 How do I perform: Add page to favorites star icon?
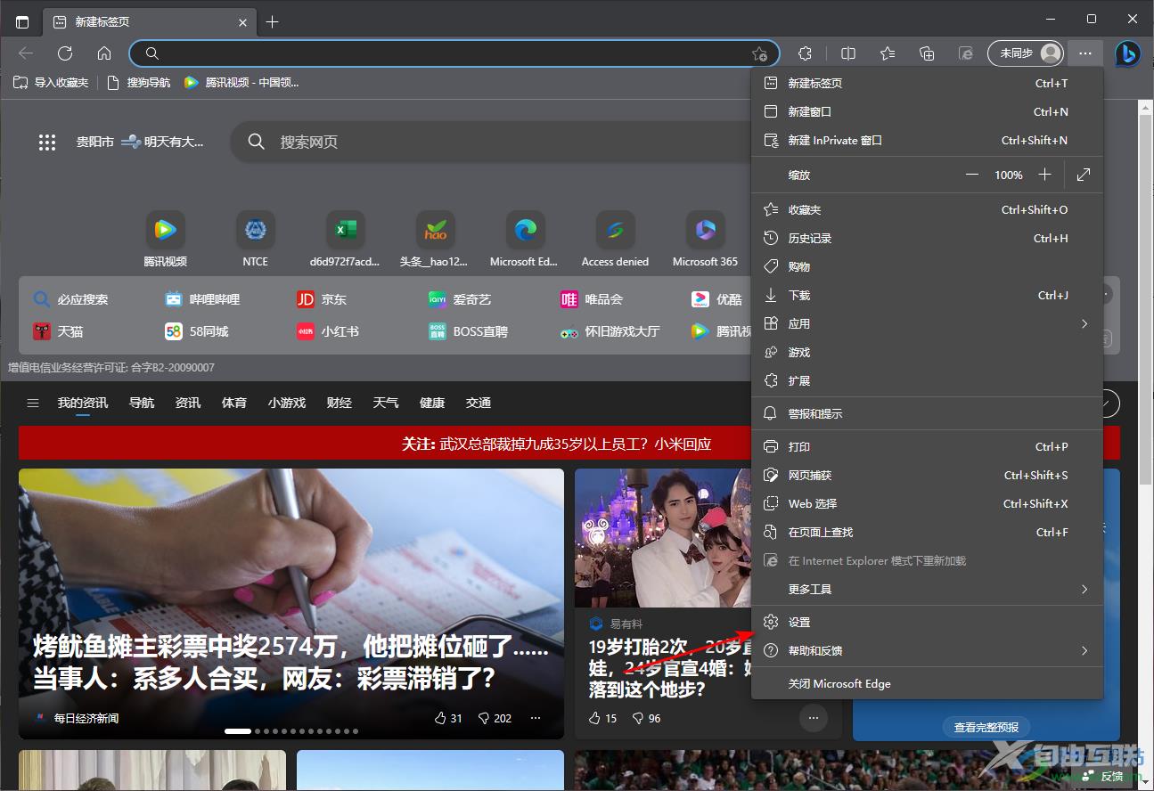click(x=759, y=53)
